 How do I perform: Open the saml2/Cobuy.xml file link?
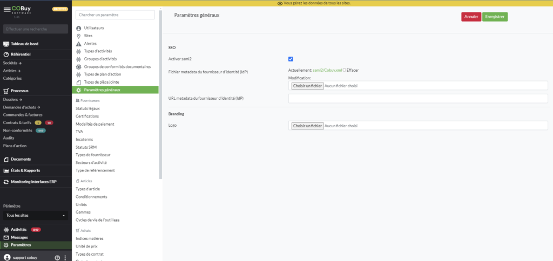327,70
